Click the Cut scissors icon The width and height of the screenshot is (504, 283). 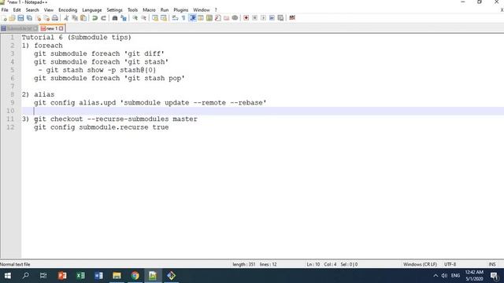point(66,18)
